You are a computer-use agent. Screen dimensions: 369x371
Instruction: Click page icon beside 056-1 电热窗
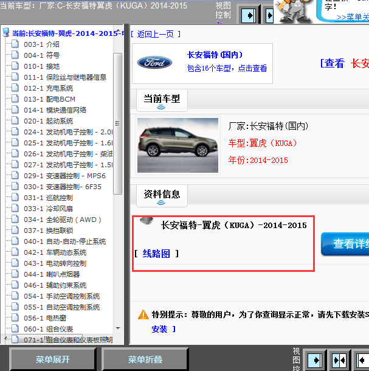pos(15,317)
